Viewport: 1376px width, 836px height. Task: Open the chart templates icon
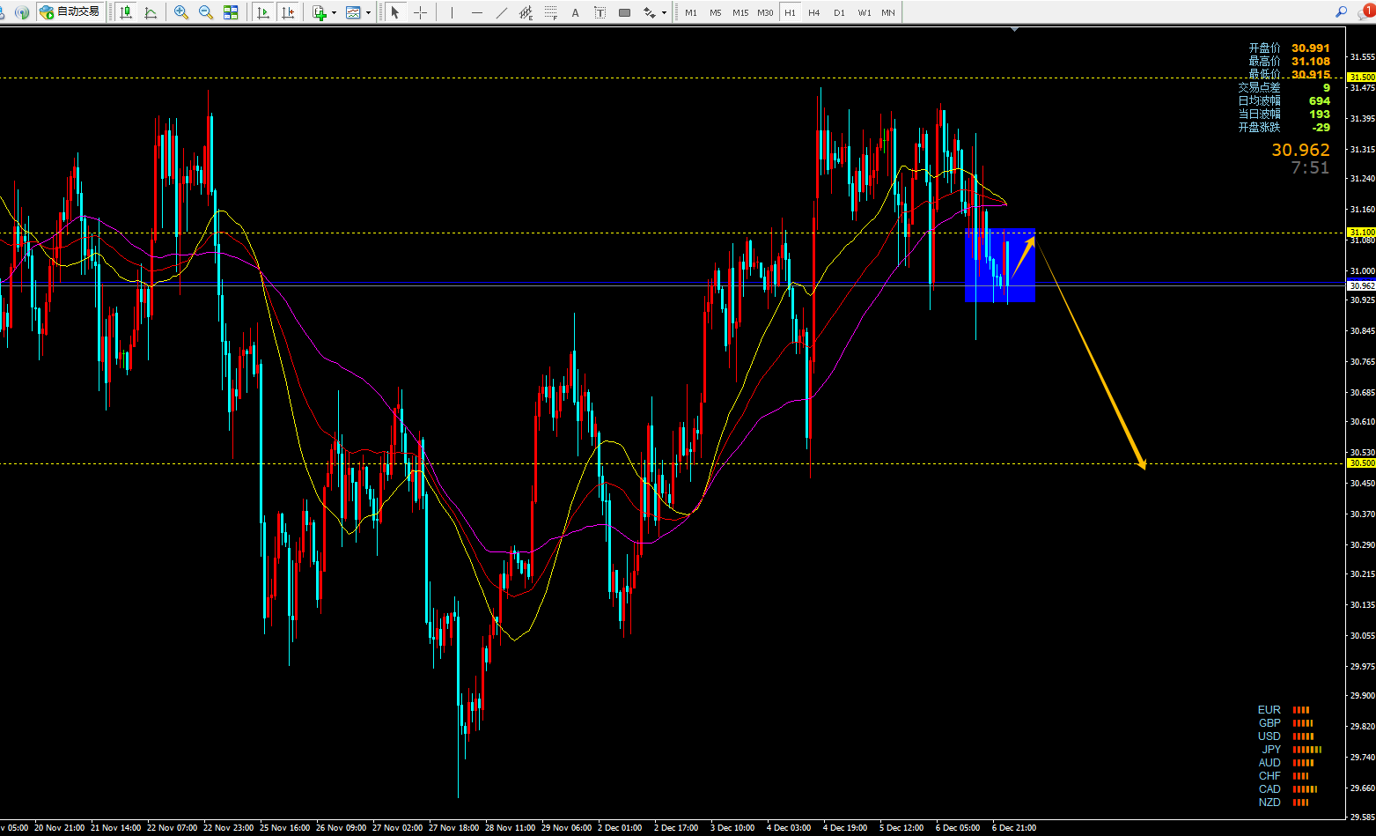coord(354,12)
